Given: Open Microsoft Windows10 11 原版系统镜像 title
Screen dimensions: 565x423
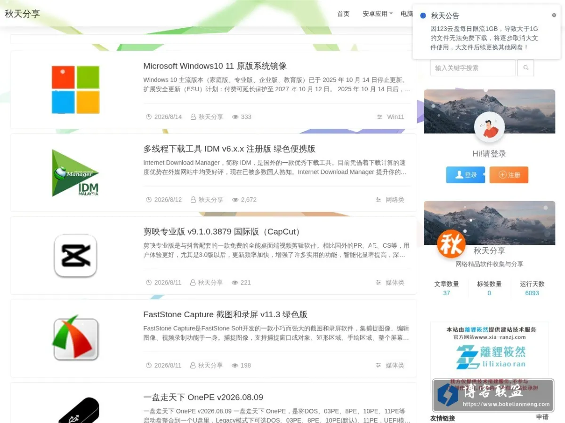Looking at the screenshot, I should pos(215,66).
